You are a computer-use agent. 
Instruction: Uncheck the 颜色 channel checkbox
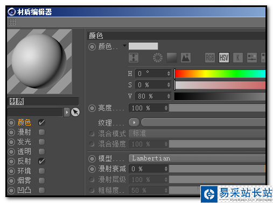(x=41, y=123)
